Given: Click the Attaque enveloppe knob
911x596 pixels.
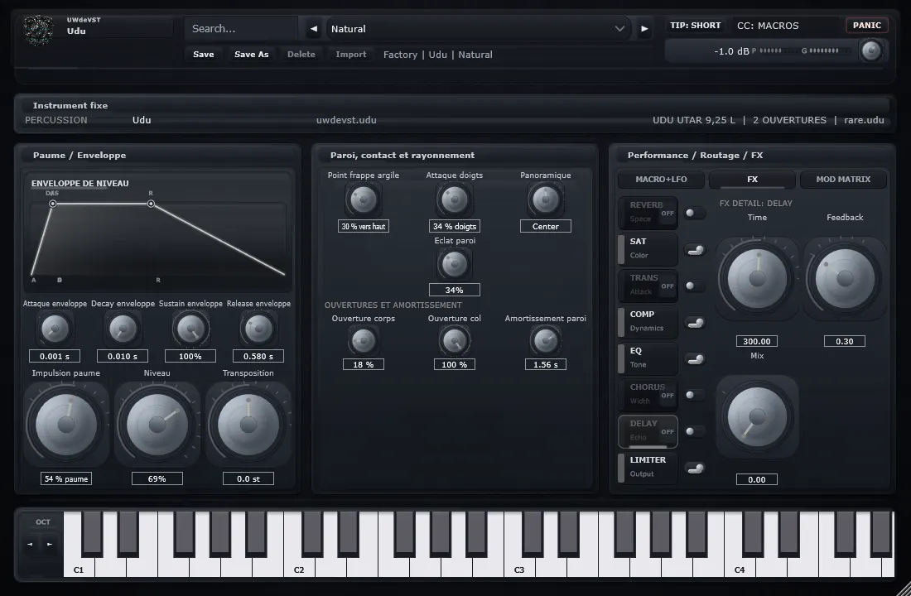Looking at the screenshot, I should click(x=55, y=329).
